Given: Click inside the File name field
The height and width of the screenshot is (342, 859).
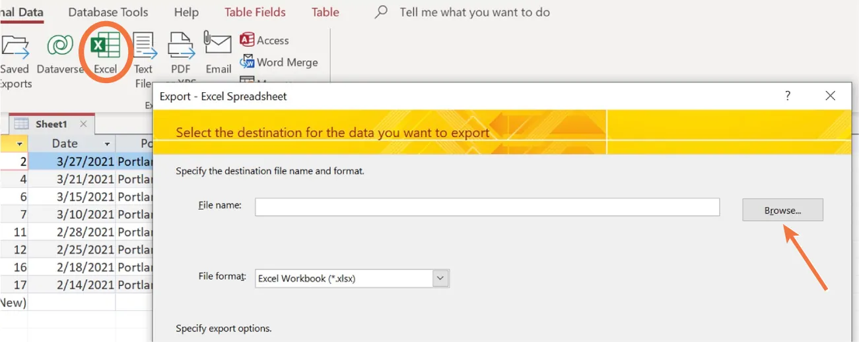Looking at the screenshot, I should (x=487, y=207).
